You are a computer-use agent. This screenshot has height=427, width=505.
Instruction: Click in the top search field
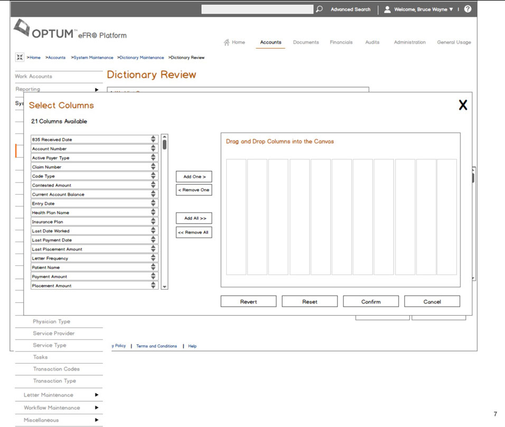[x=257, y=10]
